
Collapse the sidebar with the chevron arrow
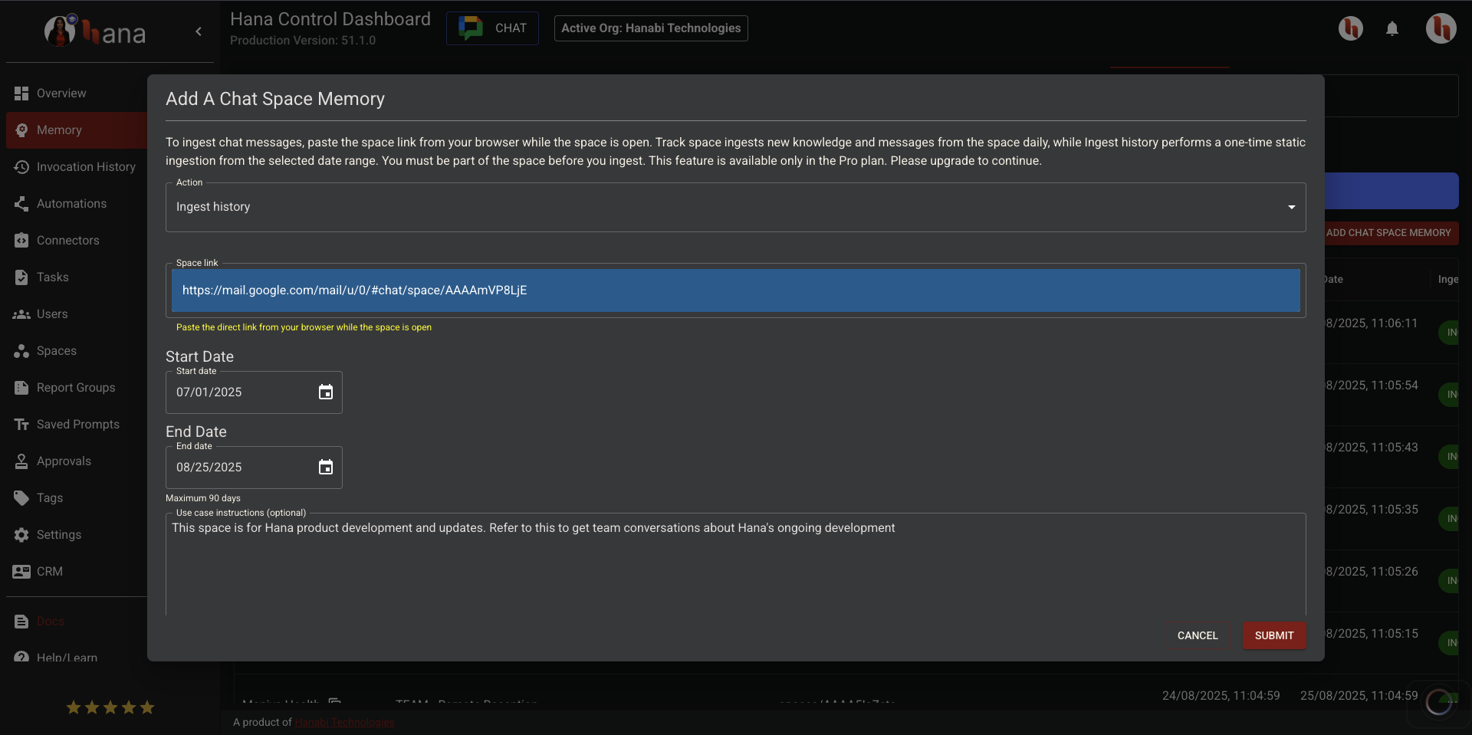pyautogui.click(x=199, y=31)
